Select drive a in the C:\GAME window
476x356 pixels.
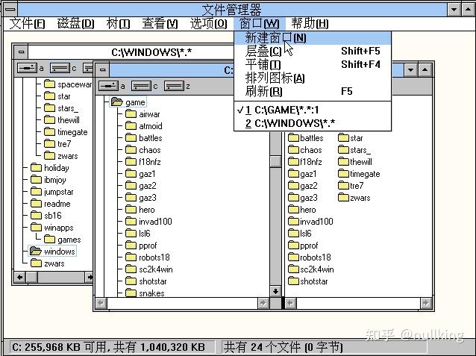click(108, 86)
